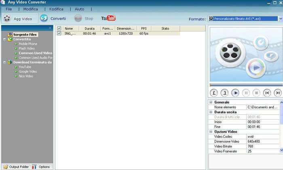Select Flash Video in the sidebar tree
283x170 pixels.
(27, 48)
